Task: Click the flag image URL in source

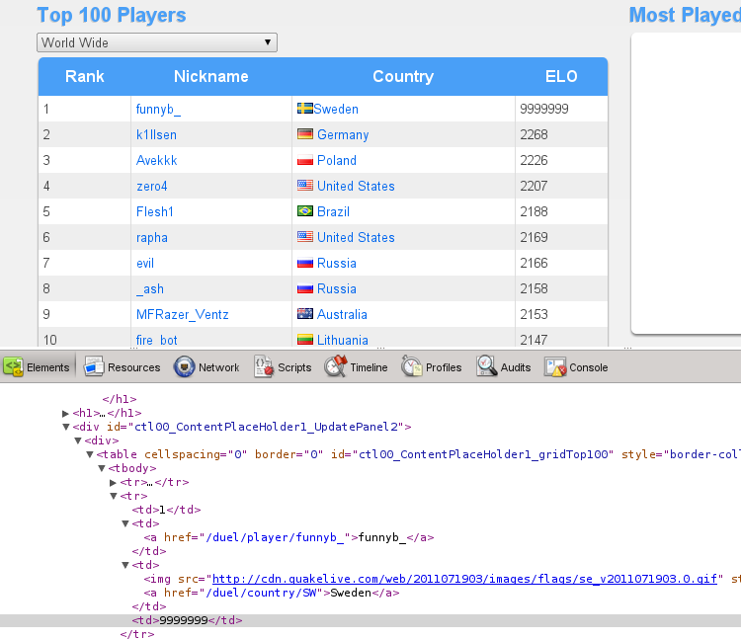Action: (464, 579)
